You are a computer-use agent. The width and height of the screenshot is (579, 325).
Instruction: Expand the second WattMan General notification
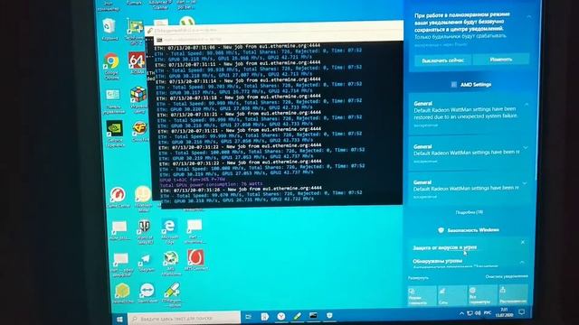(526, 147)
